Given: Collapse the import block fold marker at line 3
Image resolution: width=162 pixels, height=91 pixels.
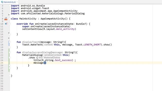Looking at the screenshot, I should pyautogui.click(x=10, y=6).
